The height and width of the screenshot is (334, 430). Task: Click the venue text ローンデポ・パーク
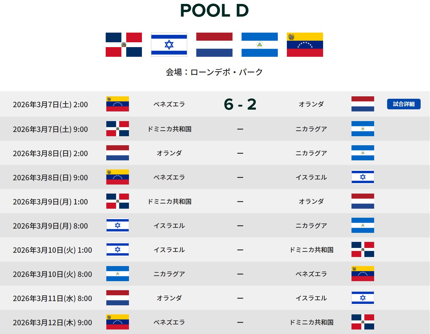pos(226,72)
